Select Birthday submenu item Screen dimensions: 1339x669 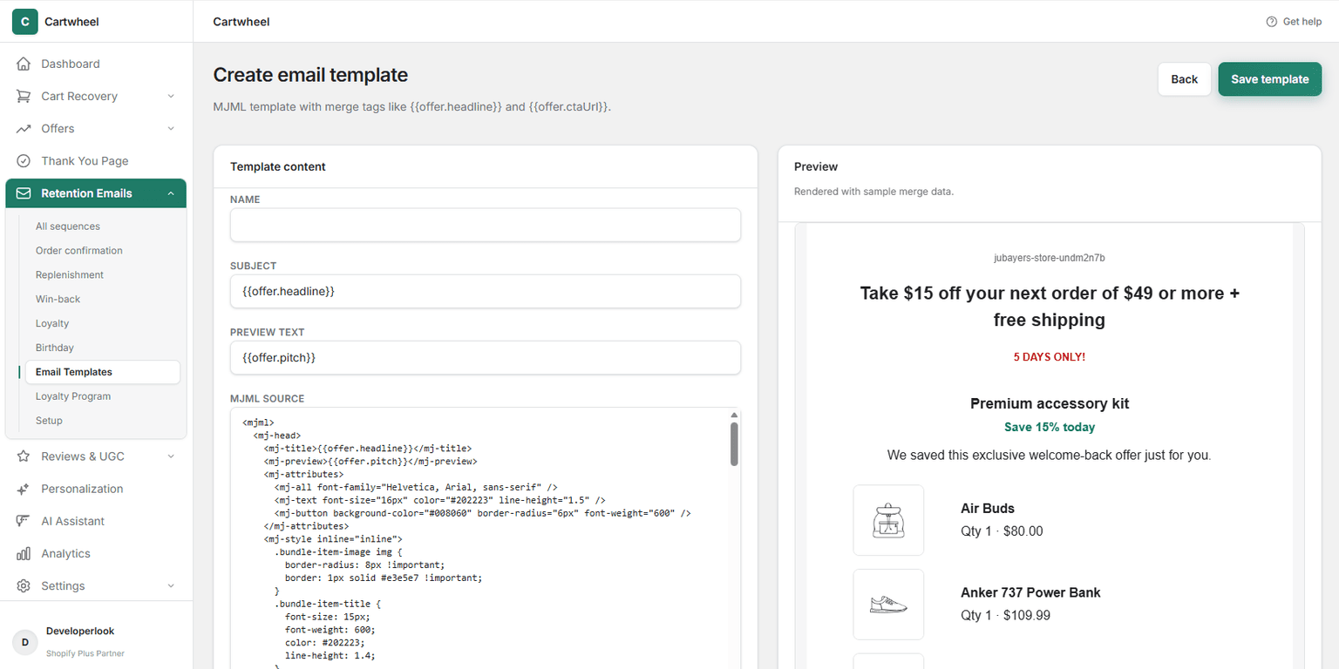click(103, 348)
